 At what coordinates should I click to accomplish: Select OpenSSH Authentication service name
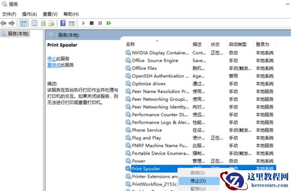(x=161, y=76)
